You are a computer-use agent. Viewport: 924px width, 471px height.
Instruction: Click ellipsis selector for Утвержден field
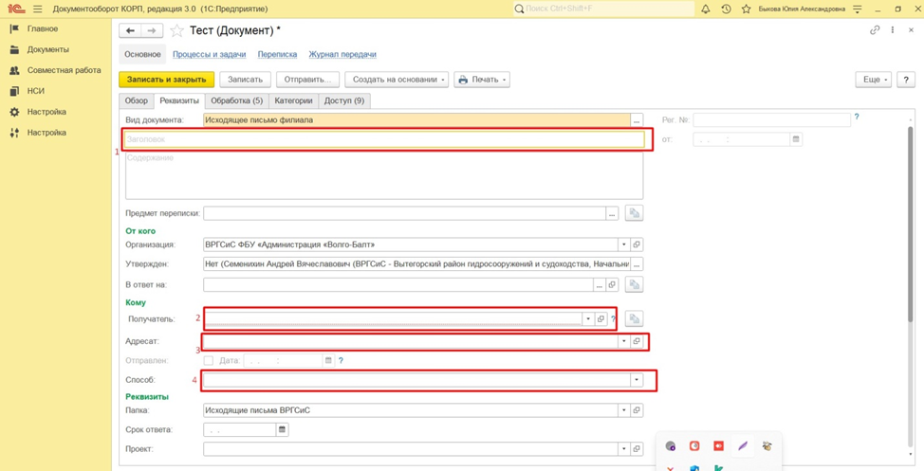point(637,263)
